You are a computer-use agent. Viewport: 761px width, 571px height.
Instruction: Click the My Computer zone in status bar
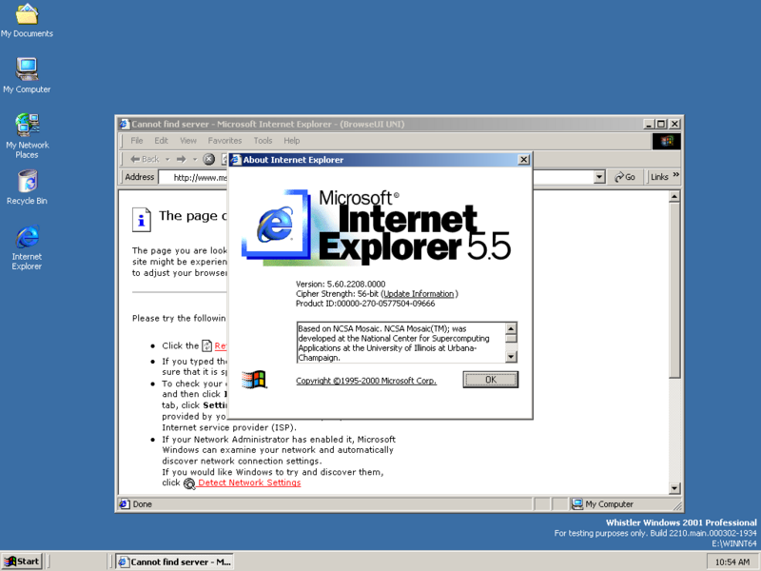(x=602, y=504)
